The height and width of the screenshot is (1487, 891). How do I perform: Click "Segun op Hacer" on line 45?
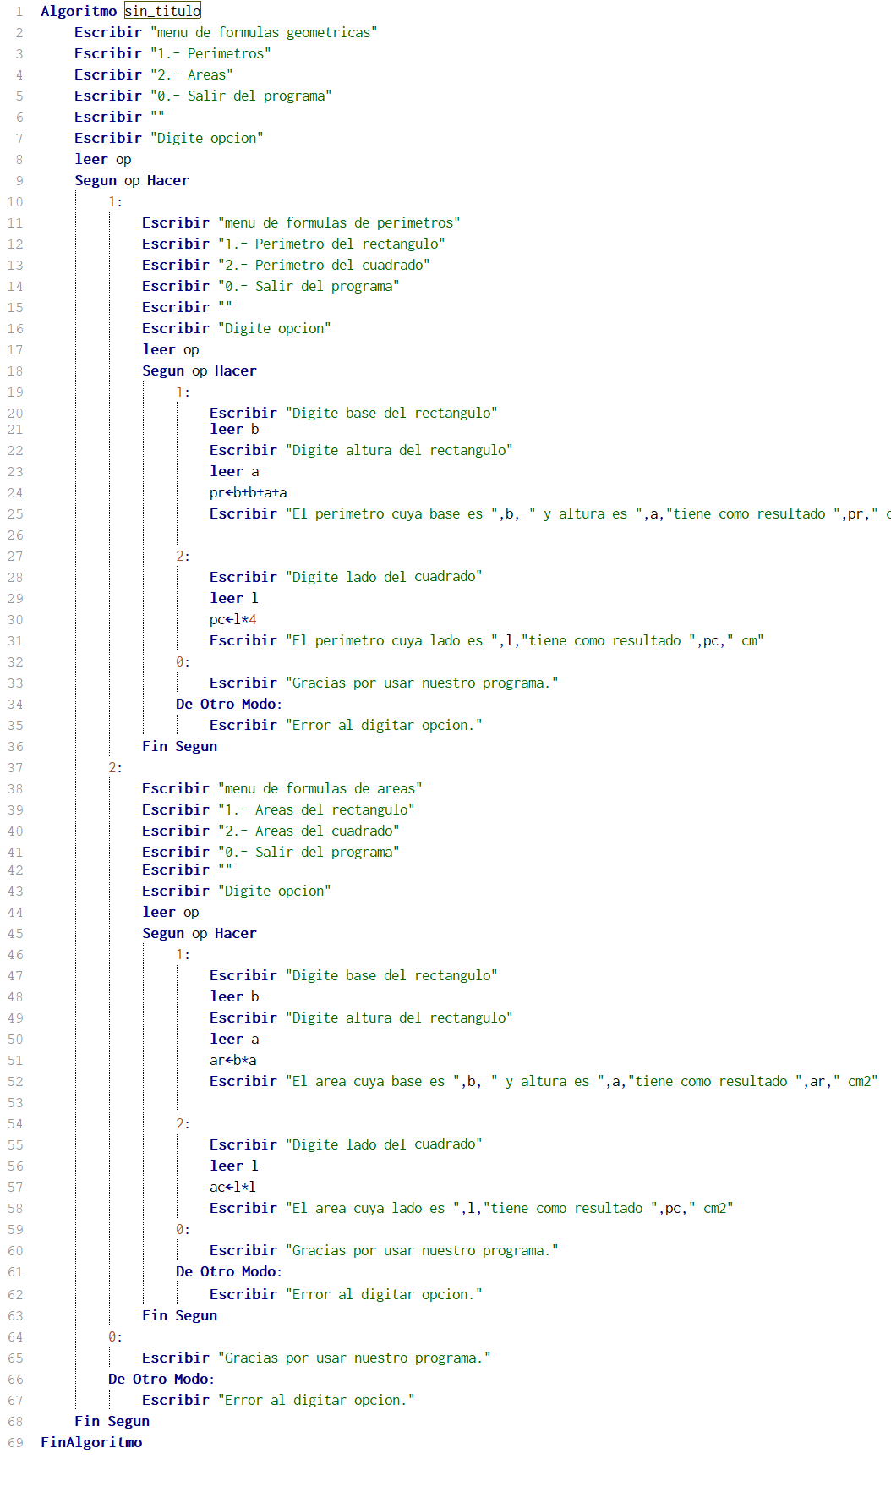[199, 933]
